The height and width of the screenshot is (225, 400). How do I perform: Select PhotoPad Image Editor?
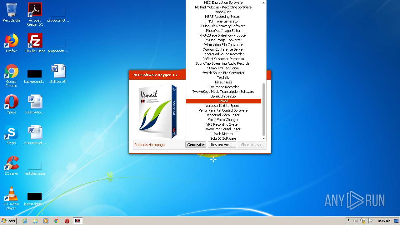[223, 31]
